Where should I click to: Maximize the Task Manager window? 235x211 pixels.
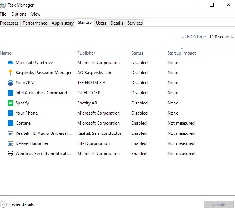click(x=212, y=5)
